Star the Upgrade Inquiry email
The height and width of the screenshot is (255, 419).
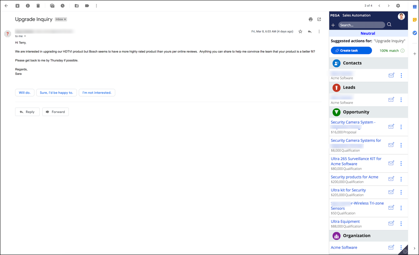coord(300,31)
